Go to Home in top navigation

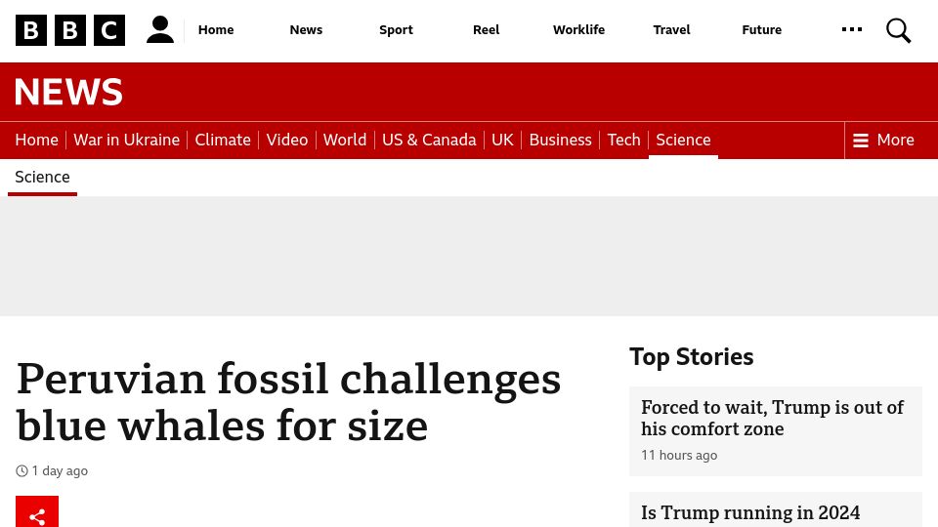pos(216,30)
